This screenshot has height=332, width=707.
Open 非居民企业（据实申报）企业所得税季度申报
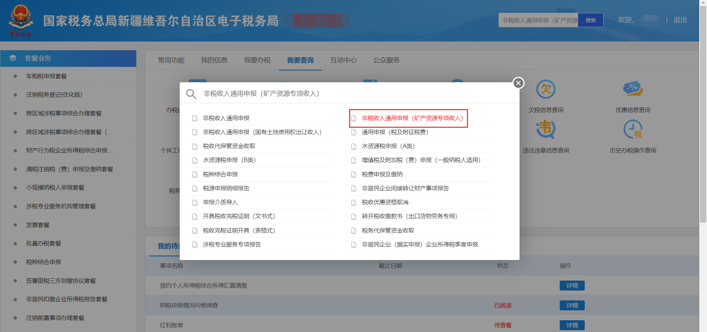pyautogui.click(x=420, y=245)
